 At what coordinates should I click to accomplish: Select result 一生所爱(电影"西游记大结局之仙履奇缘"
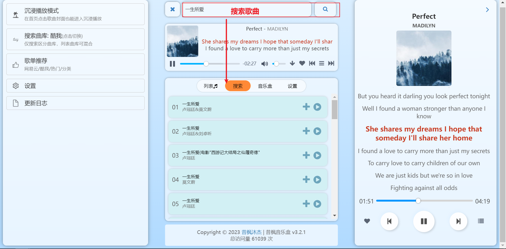[x=248, y=155]
